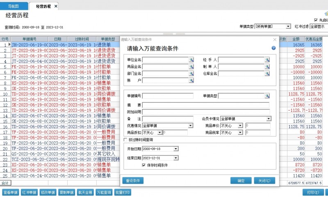Screen dimensions: 328x197
Task: Click 优惠后金额 column header
Action: (314, 39)
